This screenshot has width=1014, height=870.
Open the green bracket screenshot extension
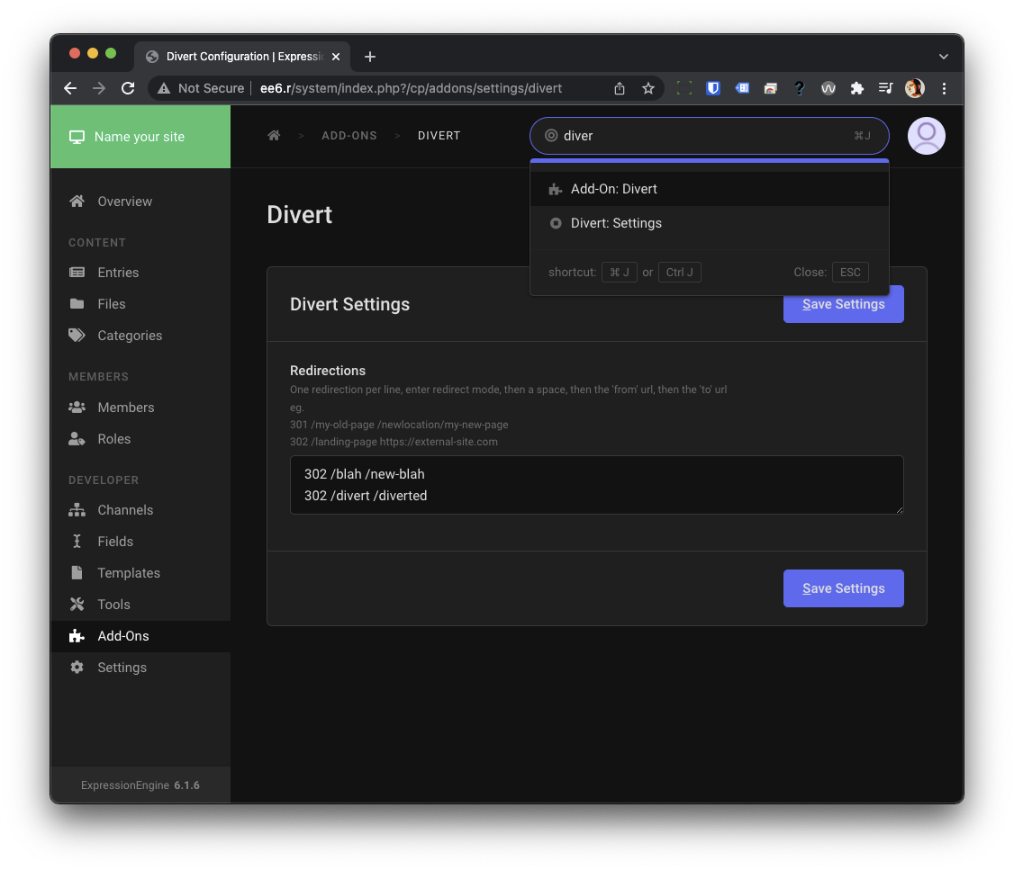(684, 88)
